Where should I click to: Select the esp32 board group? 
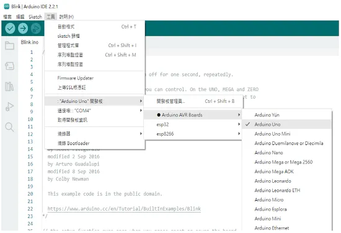(x=193, y=125)
